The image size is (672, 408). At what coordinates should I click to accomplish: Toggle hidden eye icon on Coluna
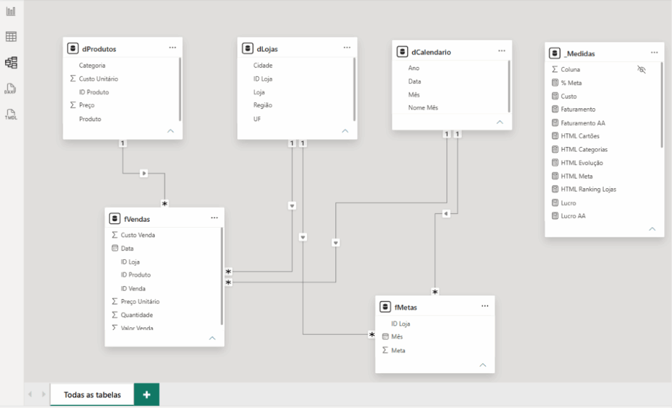point(641,70)
